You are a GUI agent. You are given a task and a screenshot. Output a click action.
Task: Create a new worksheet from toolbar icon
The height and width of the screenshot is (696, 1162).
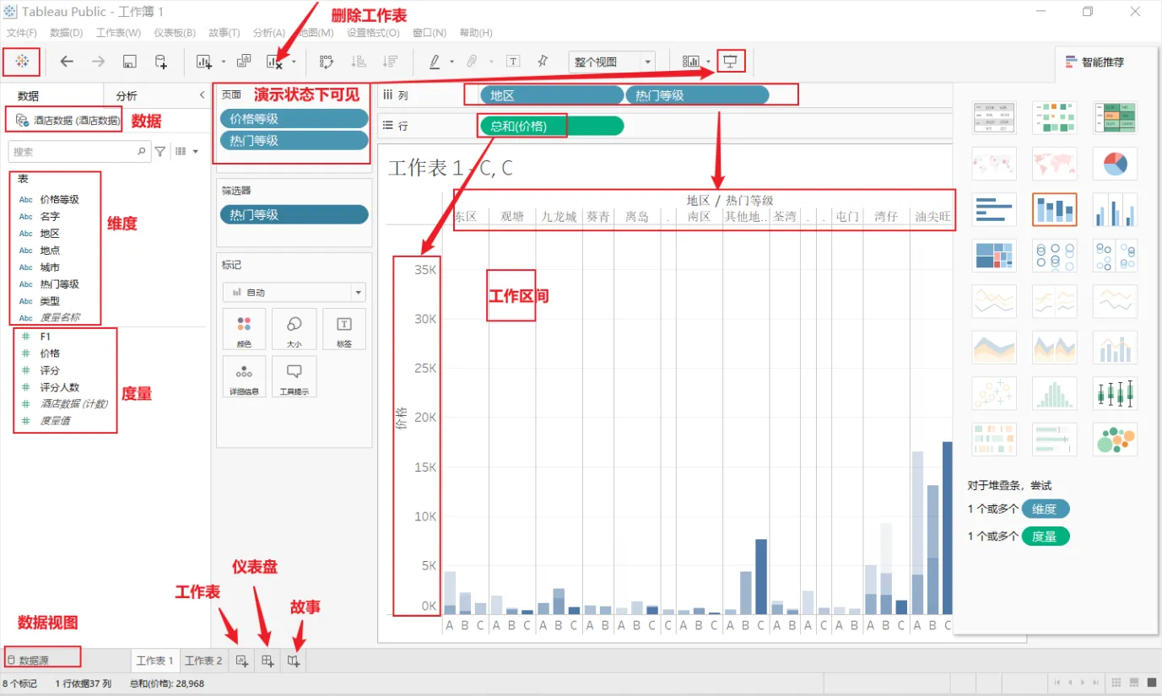pyautogui.click(x=203, y=62)
